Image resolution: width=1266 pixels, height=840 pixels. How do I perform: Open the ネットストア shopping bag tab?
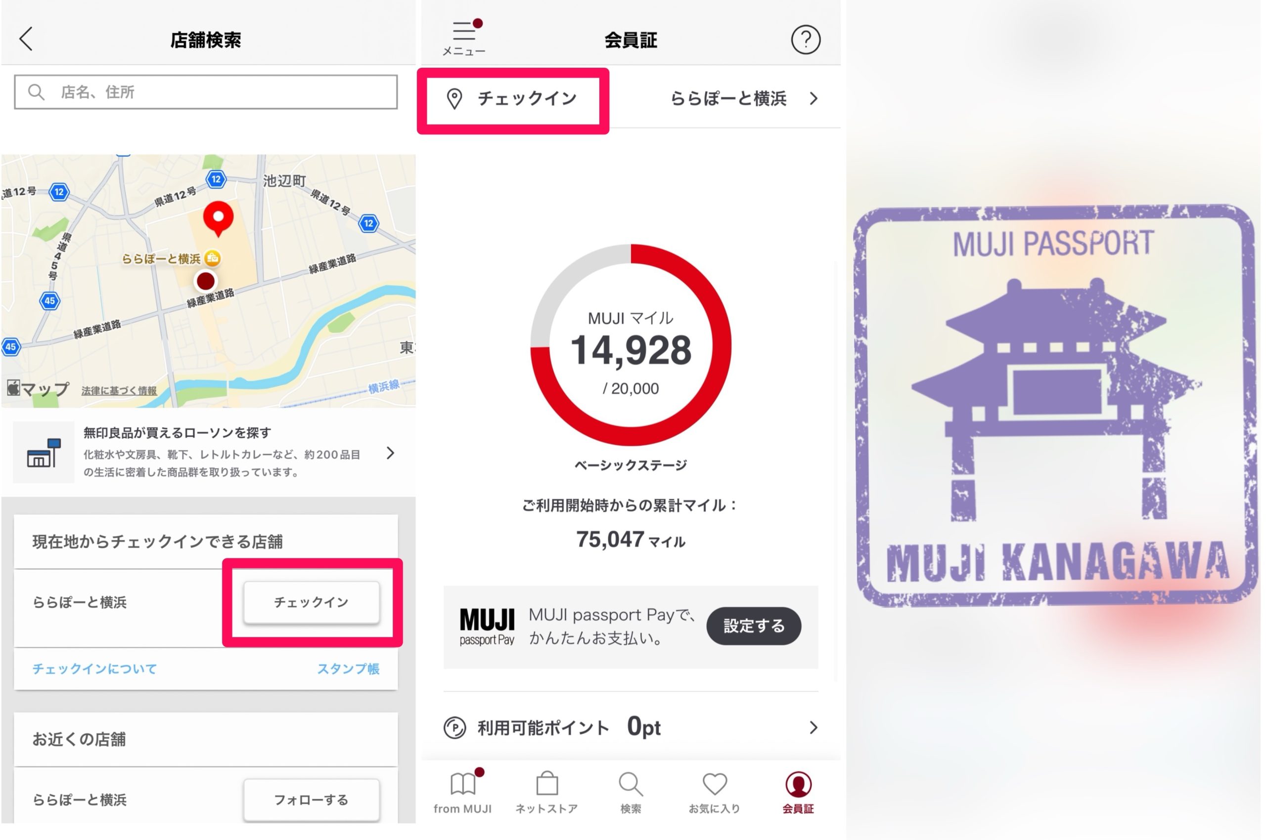pyautogui.click(x=547, y=792)
